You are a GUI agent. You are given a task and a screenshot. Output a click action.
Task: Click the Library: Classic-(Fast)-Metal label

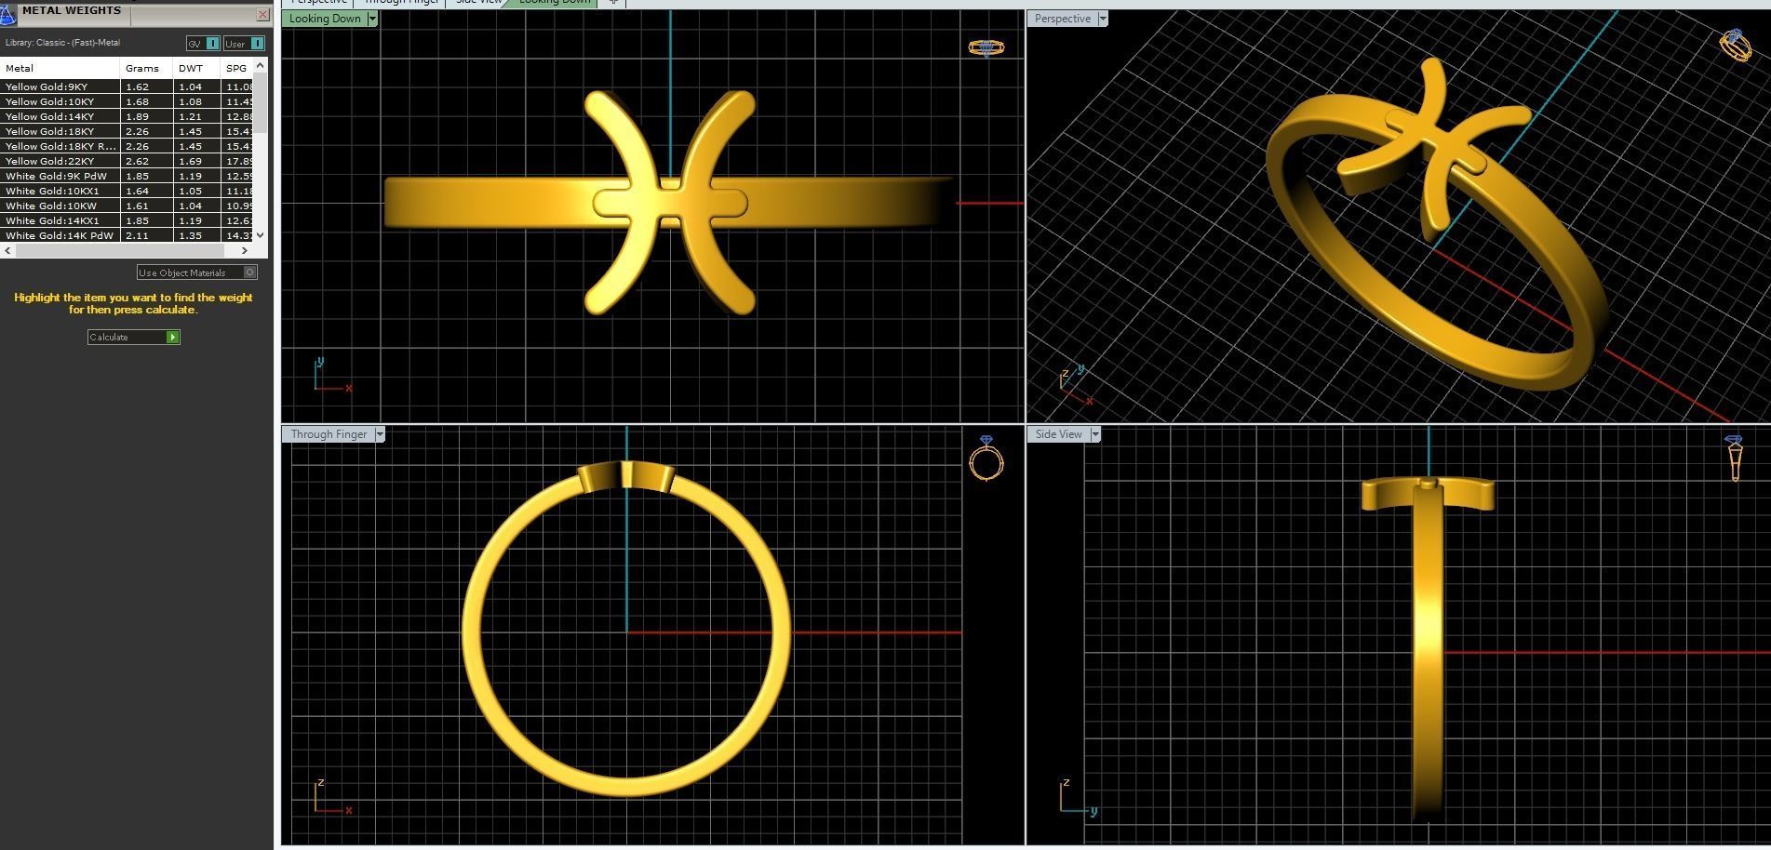[62, 43]
